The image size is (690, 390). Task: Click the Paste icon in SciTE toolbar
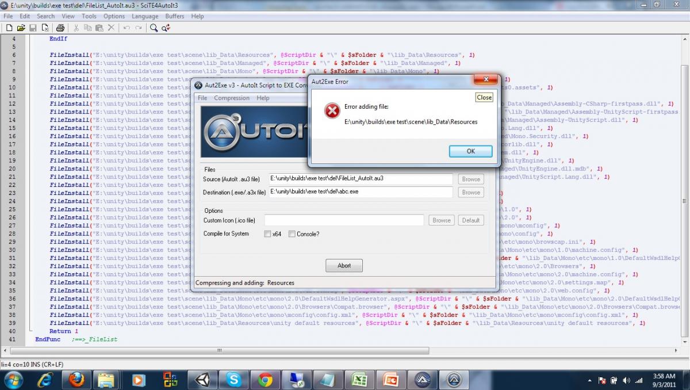[99, 28]
